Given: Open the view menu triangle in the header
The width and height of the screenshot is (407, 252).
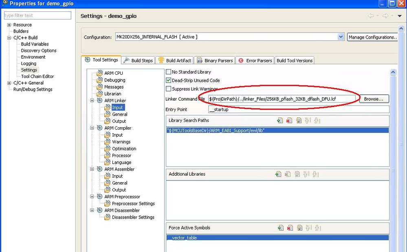Looking at the screenshot, I should click(400, 16).
